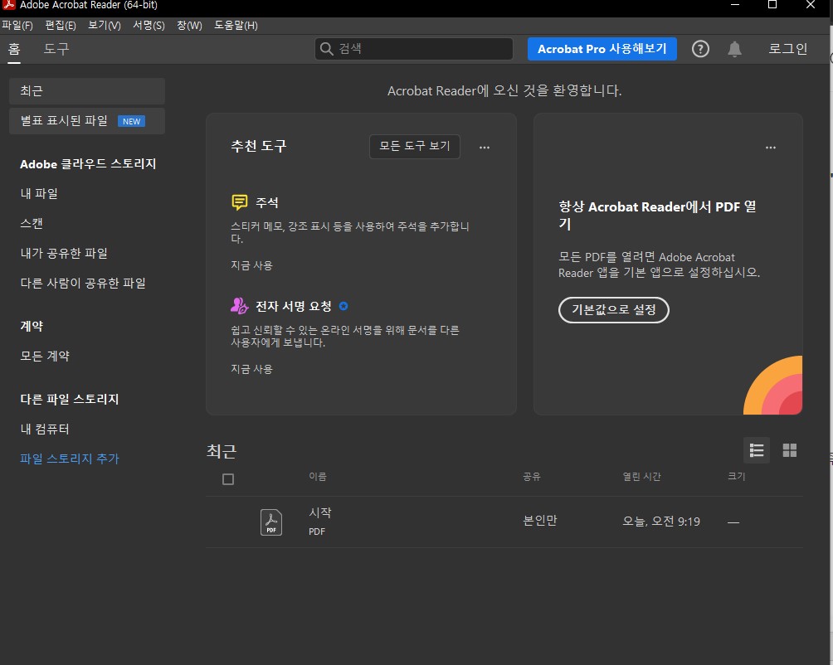Click the 주석 tool title
833x665 pixels.
(x=266, y=202)
